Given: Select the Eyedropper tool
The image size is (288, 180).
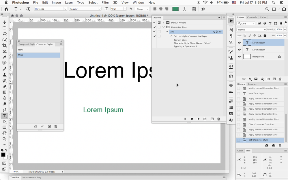Looking at the screenshot, I should click(x=5, y=57).
